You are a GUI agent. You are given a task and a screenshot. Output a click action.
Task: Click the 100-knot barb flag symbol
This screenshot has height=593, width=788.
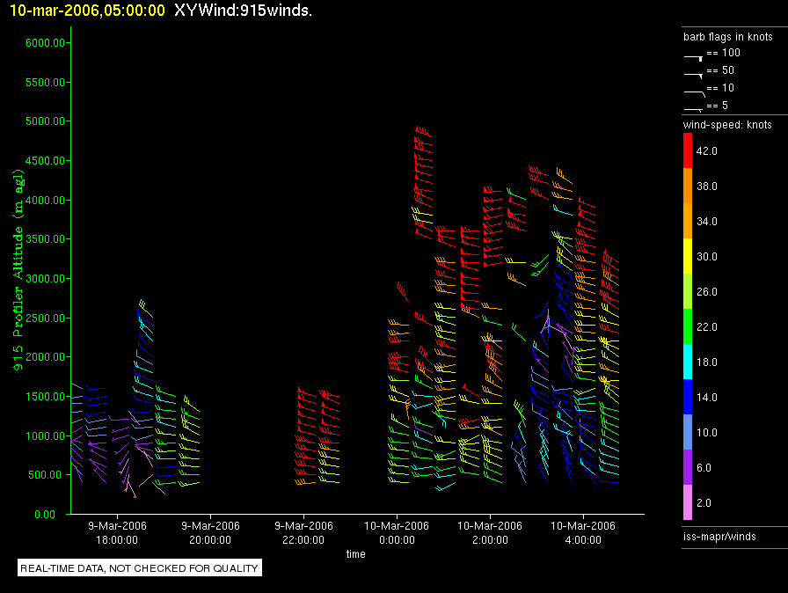click(693, 56)
